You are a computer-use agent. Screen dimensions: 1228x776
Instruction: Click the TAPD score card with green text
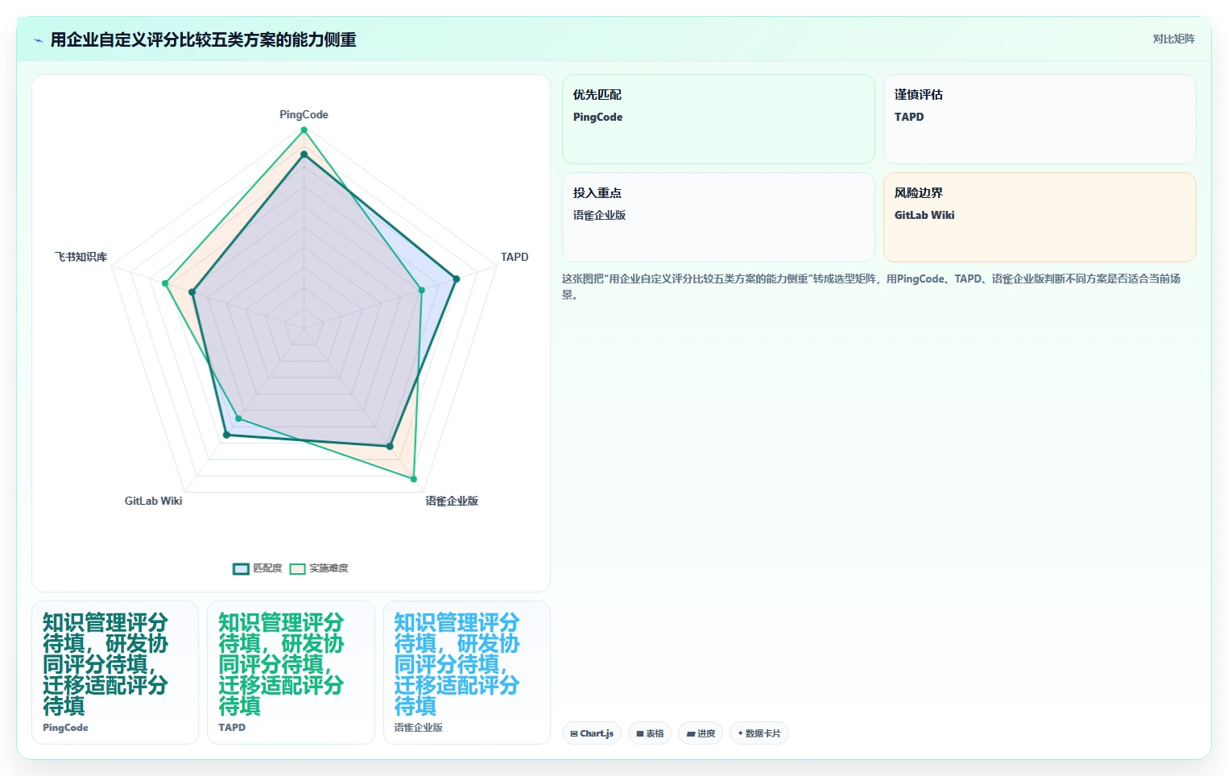(x=291, y=672)
